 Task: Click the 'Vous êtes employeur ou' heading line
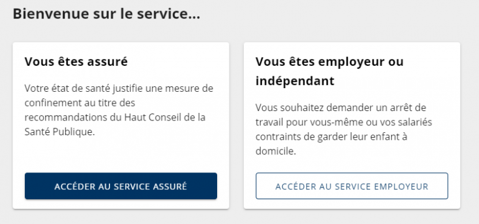[x=330, y=61]
